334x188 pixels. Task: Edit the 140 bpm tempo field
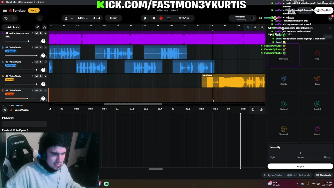(x=83, y=18)
